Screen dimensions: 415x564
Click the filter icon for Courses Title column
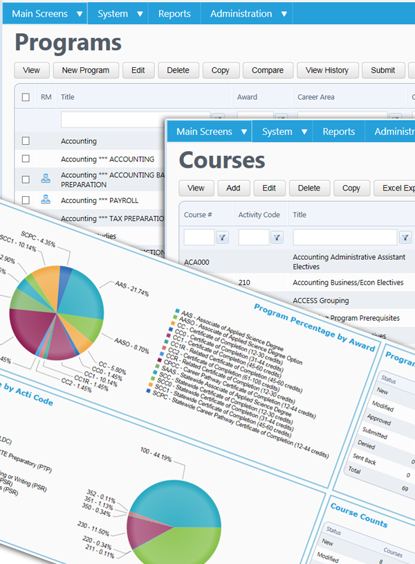coord(405,238)
